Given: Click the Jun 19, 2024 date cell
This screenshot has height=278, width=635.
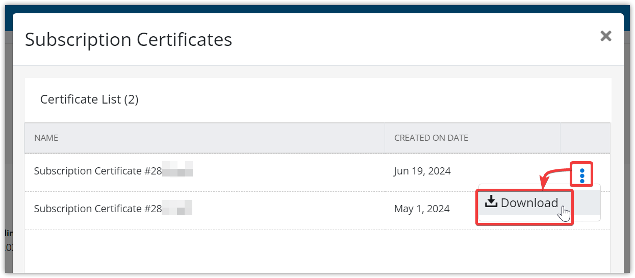Looking at the screenshot, I should pyautogui.click(x=422, y=171).
